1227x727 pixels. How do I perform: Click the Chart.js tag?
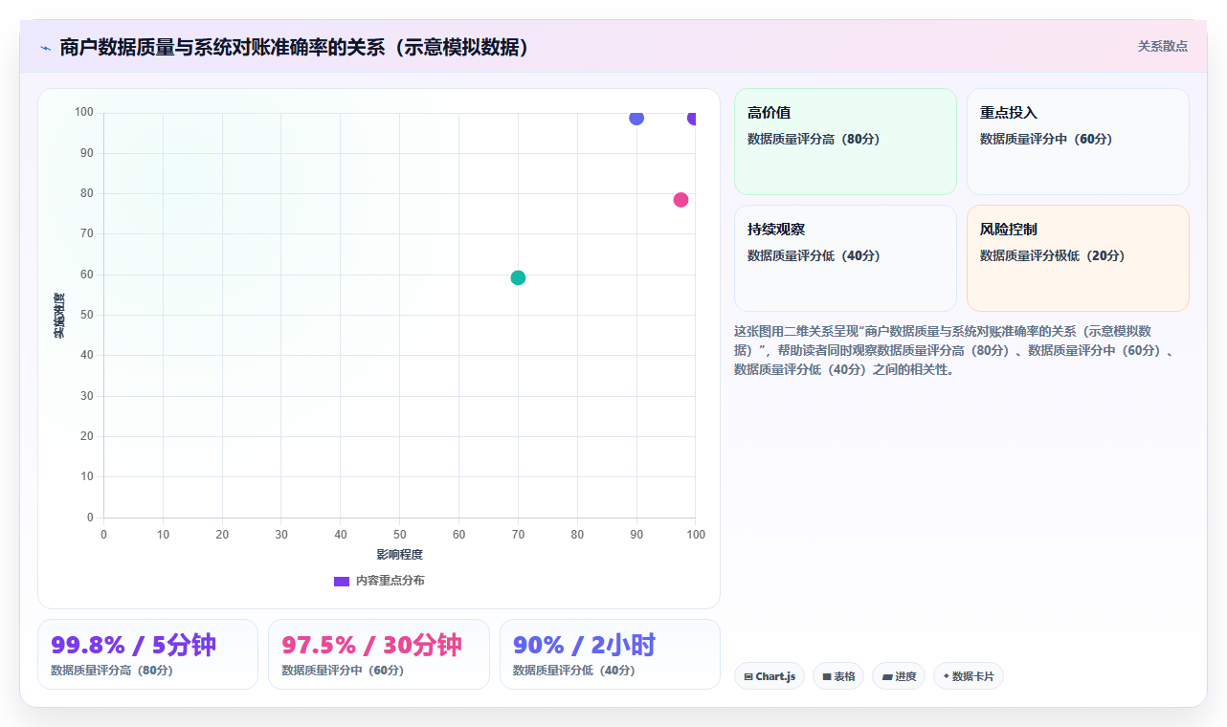[x=770, y=676]
